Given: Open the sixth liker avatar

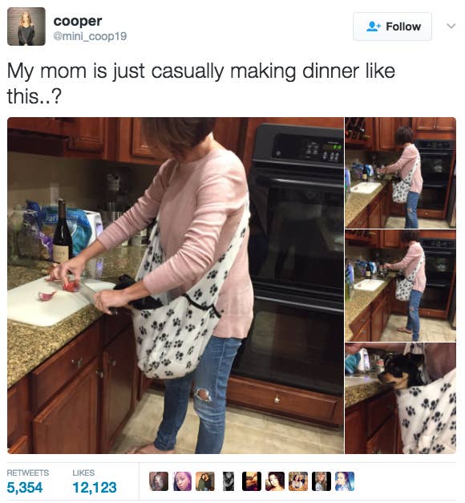Looking at the screenshot, I should 275,481.
